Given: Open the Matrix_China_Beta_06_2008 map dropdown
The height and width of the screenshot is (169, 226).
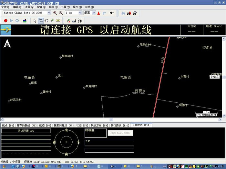Looking at the screenshot, I should [49, 13].
